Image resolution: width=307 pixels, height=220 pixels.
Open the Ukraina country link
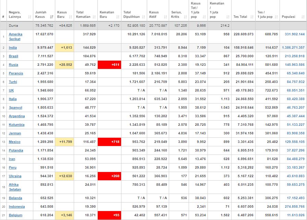15,176
